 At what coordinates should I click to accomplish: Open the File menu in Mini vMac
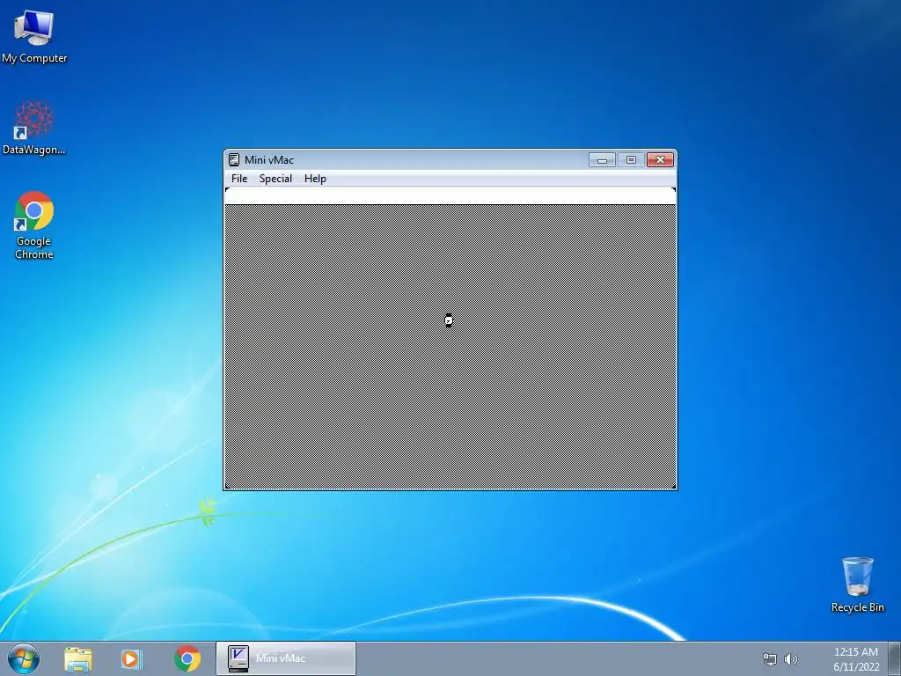pyautogui.click(x=239, y=179)
